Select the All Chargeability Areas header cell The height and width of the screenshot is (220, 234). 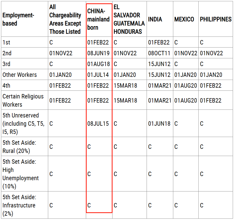pos(65,19)
